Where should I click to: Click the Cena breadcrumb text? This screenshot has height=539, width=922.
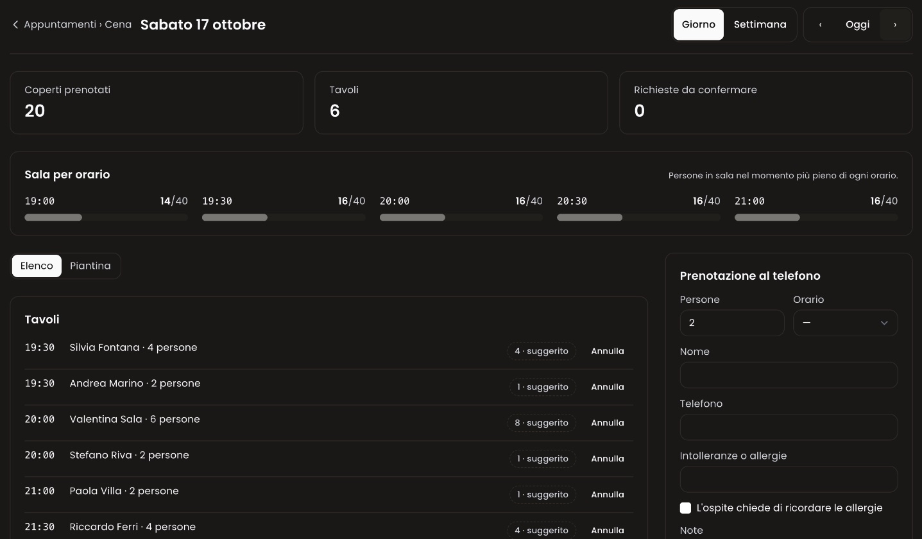[x=118, y=24]
